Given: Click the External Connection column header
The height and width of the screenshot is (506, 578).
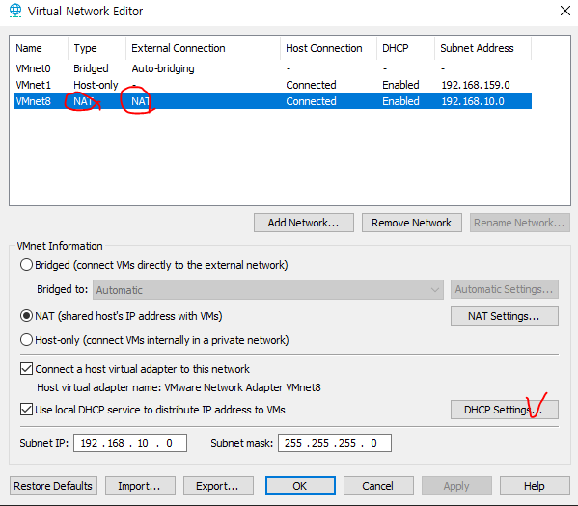Looking at the screenshot, I should (203, 48).
